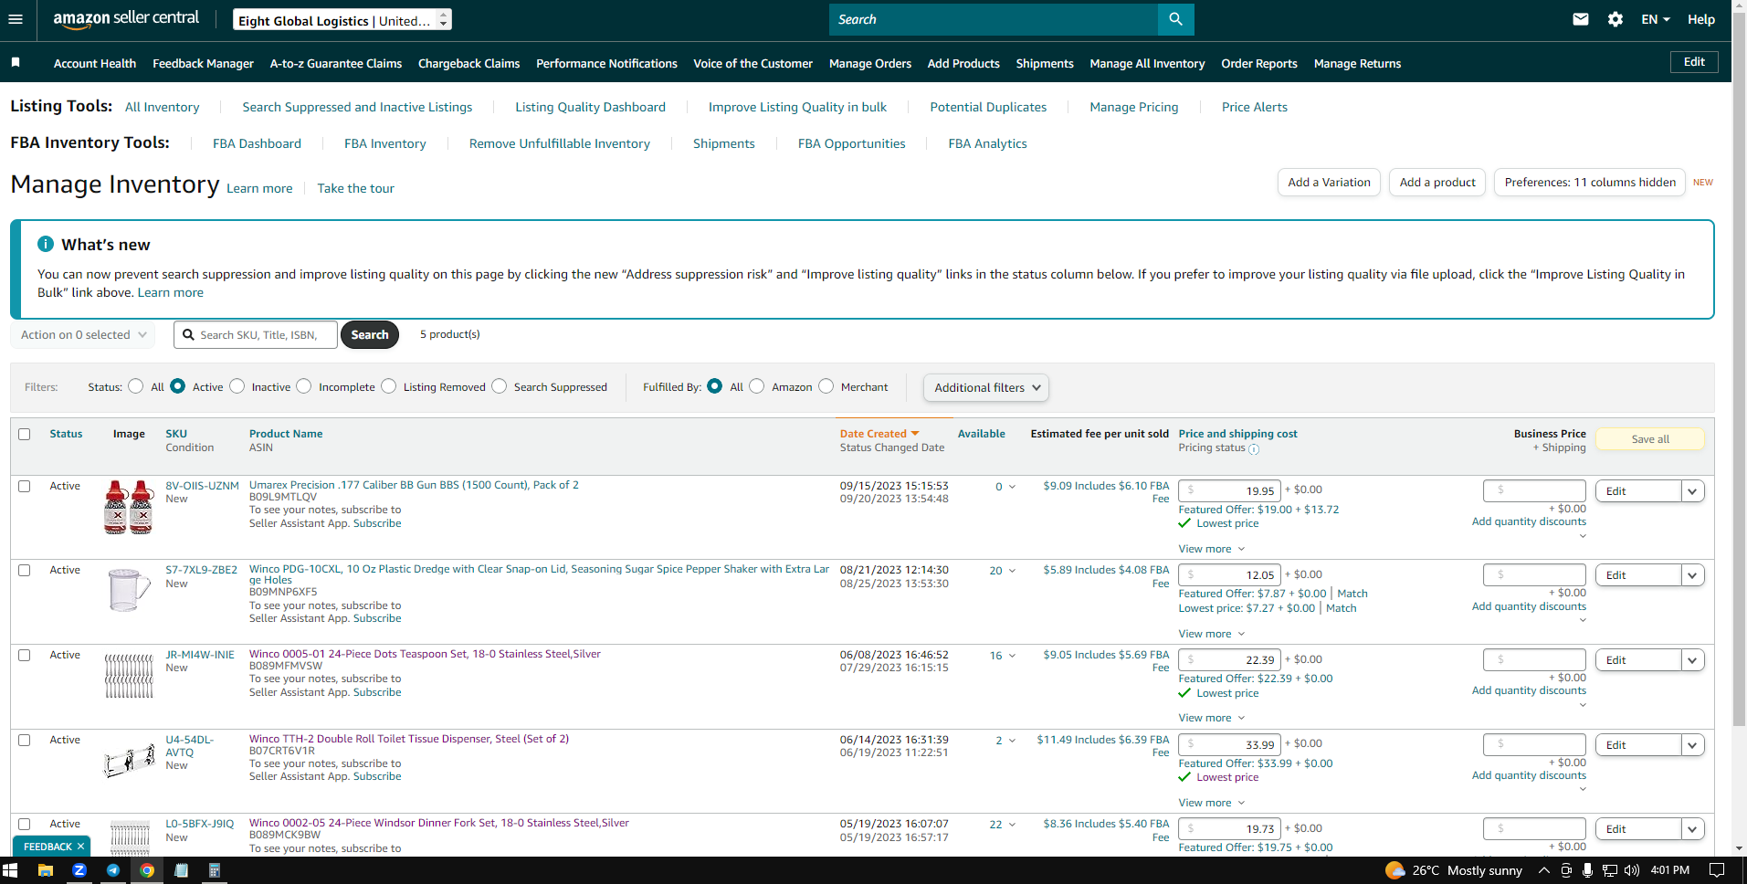Click the Umarex BB bottles product thumbnail
1747x884 pixels.
tap(129, 507)
